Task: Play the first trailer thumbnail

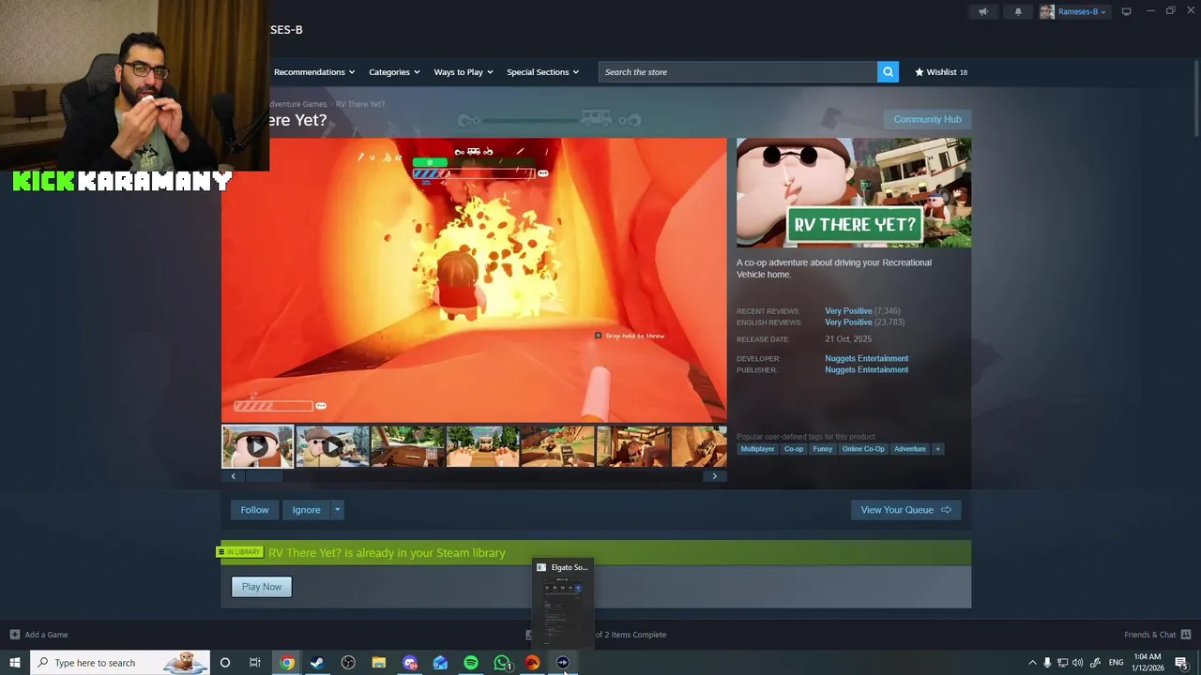Action: 257,446
